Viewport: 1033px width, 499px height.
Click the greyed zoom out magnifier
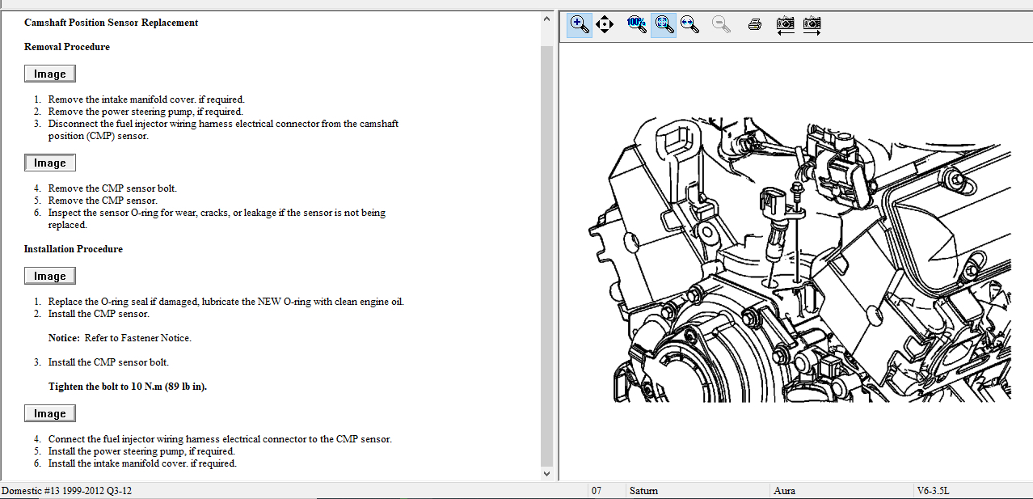point(721,24)
